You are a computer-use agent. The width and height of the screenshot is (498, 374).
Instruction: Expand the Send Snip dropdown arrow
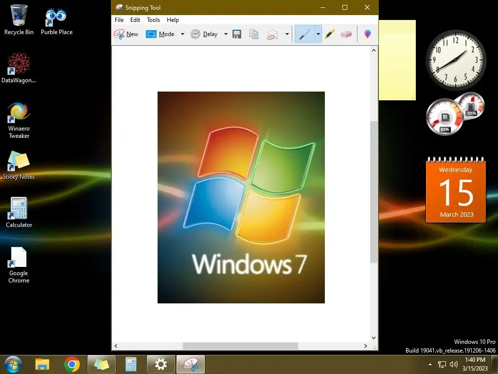(x=287, y=34)
